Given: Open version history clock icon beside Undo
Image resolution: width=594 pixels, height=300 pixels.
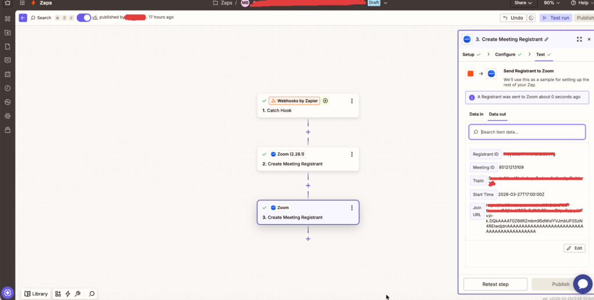Looking at the screenshot, I should (x=531, y=18).
